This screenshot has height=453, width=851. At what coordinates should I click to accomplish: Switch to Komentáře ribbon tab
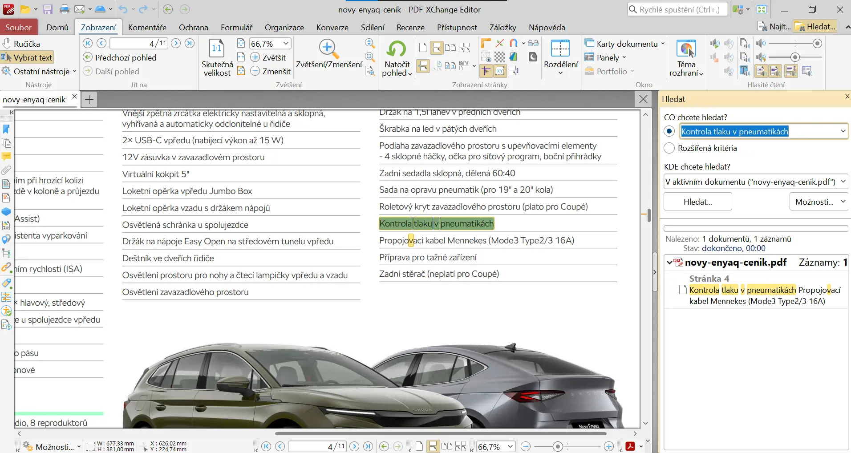[x=147, y=27]
